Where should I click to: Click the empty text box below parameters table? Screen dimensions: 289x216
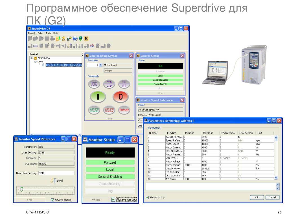(211, 186)
